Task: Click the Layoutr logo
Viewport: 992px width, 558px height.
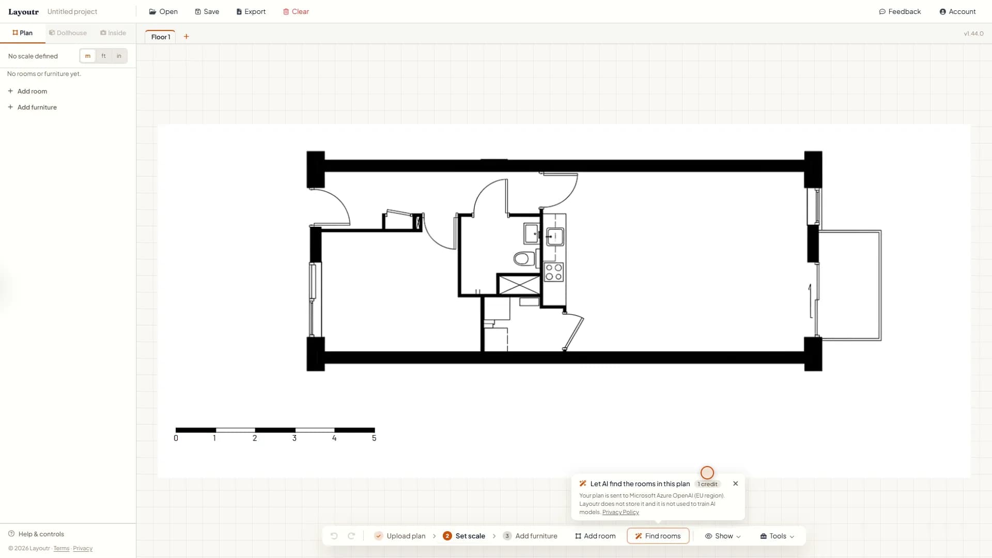Action: pyautogui.click(x=23, y=11)
